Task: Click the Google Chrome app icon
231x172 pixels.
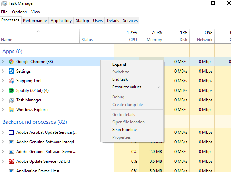Action: (11, 62)
